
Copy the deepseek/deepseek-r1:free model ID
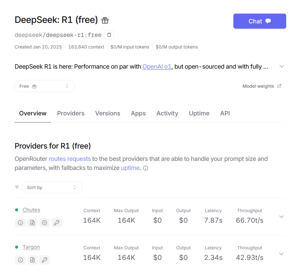(109, 35)
